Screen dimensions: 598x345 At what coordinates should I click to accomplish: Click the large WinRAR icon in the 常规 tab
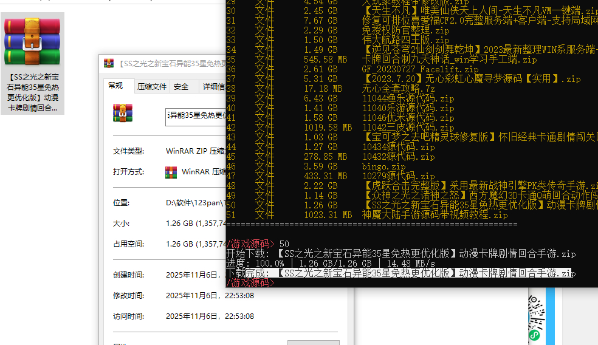click(123, 114)
